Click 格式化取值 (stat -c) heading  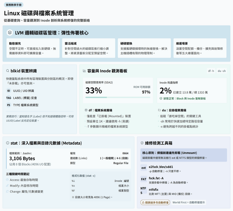click(84, 176)
